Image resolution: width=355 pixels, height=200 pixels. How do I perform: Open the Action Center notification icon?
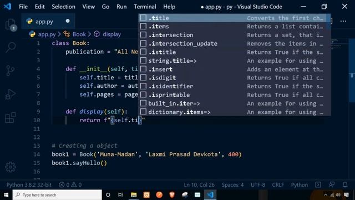point(346,195)
